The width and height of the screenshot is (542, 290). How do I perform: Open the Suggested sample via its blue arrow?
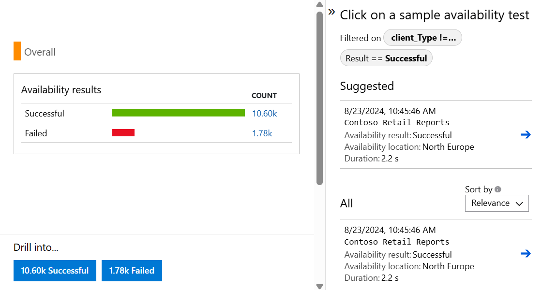(x=526, y=134)
